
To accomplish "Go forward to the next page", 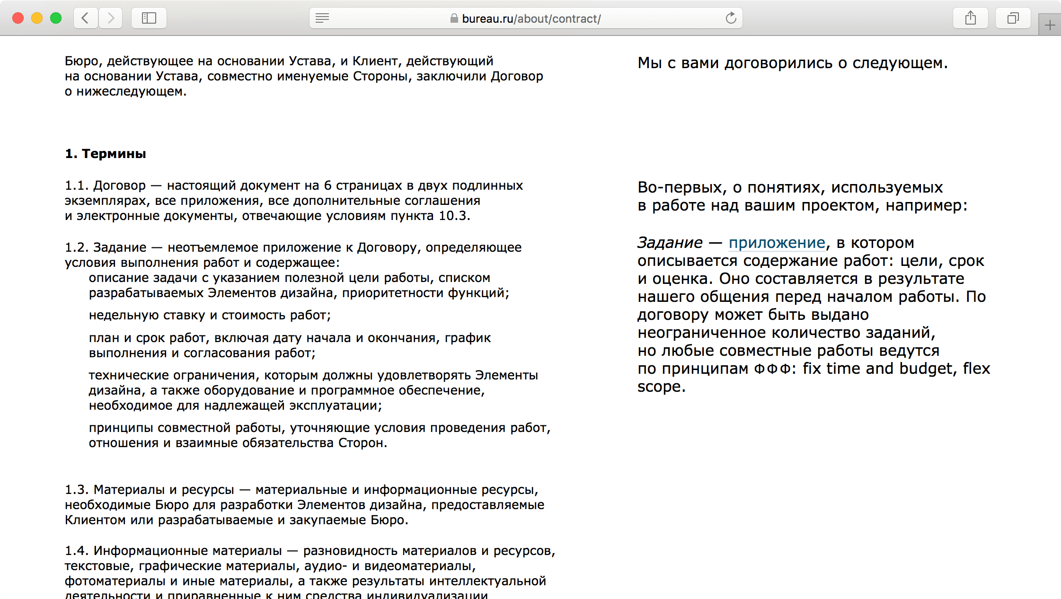I will [111, 18].
